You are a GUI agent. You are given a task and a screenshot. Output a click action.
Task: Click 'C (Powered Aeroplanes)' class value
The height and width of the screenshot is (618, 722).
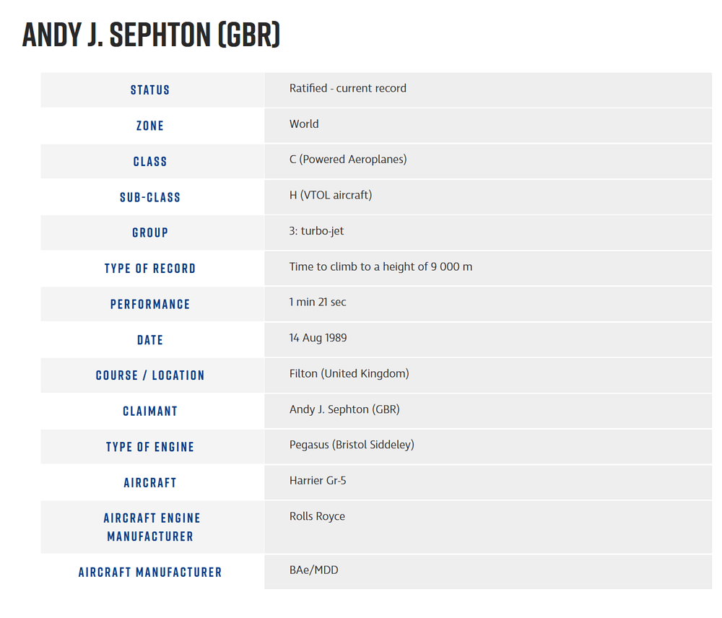click(348, 160)
